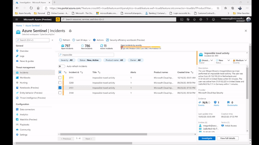Viewport: 259px width, 145px height.
Task: Open Workbooks in left menu
Action: (x=25, y=78)
